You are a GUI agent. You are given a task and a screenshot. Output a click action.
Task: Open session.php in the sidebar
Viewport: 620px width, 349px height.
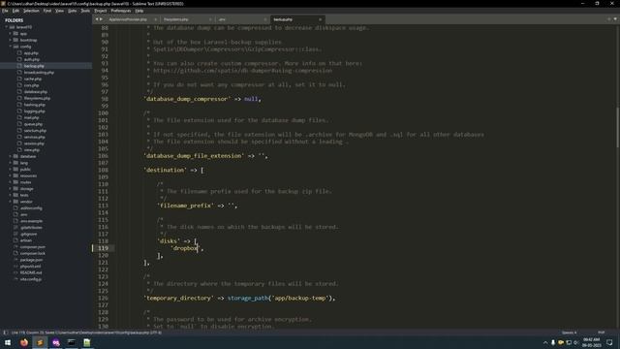(34, 143)
